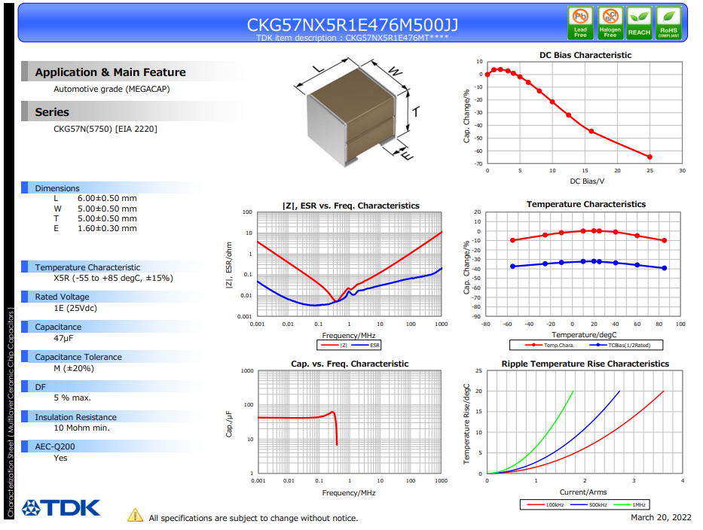
Task: Click the 'Frequency/MHz' label under impedance chart
Action: [x=348, y=336]
